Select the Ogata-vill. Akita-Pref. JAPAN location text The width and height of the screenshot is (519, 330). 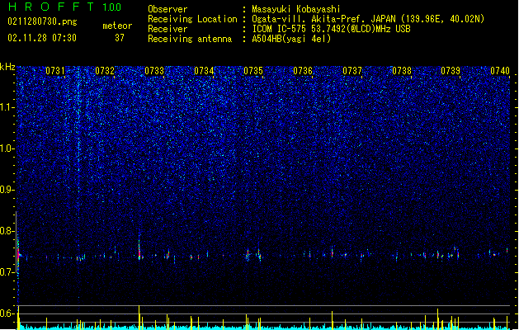[368, 19]
